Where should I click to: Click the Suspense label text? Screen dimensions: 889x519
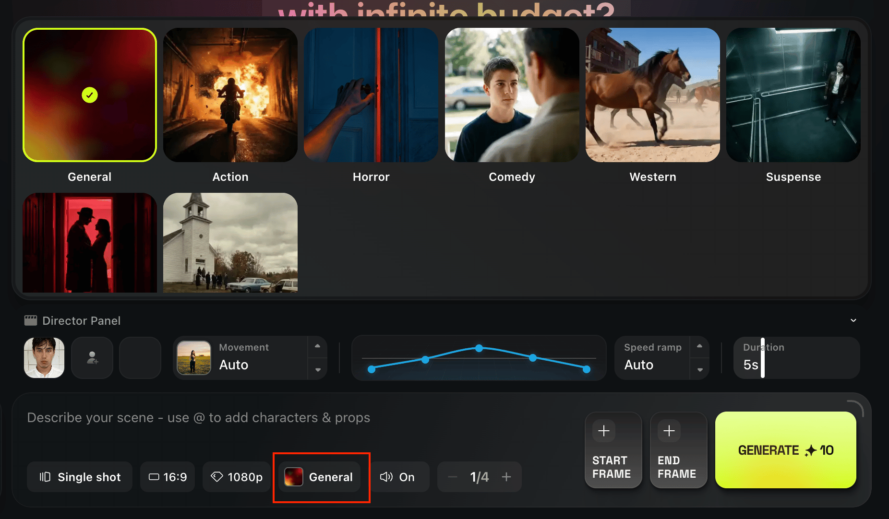[x=793, y=177]
